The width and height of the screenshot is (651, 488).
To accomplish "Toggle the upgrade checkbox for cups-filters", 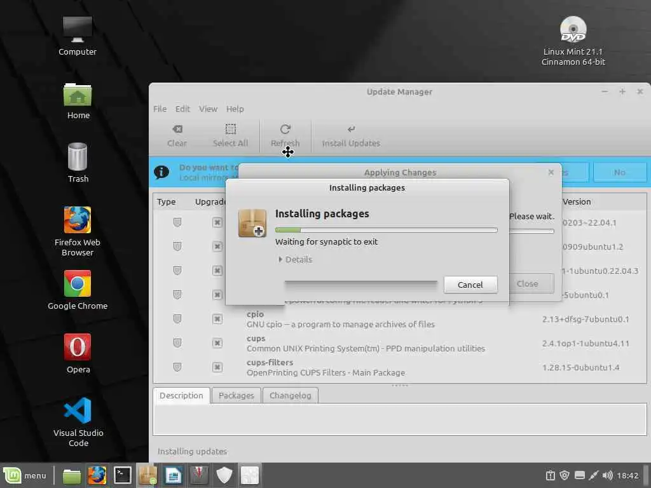I will (217, 367).
